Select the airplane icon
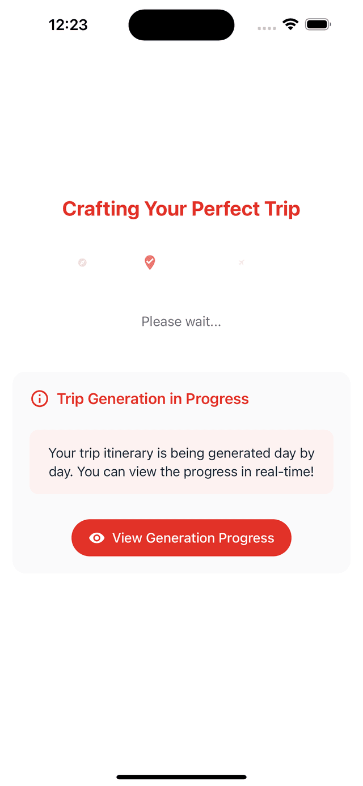Image resolution: width=363 pixels, height=786 pixels. [x=241, y=262]
